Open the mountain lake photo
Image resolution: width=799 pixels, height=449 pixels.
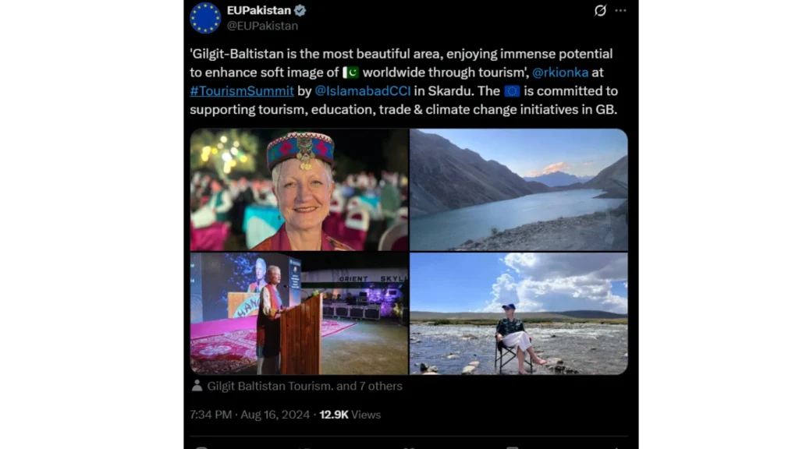(518, 189)
